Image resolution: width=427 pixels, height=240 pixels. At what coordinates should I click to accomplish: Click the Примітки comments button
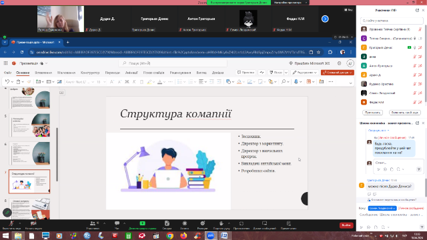click(x=246, y=73)
